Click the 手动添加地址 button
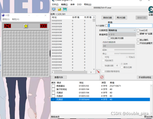This screenshot has width=153, height=119. pyautogui.click(x=145, y=77)
